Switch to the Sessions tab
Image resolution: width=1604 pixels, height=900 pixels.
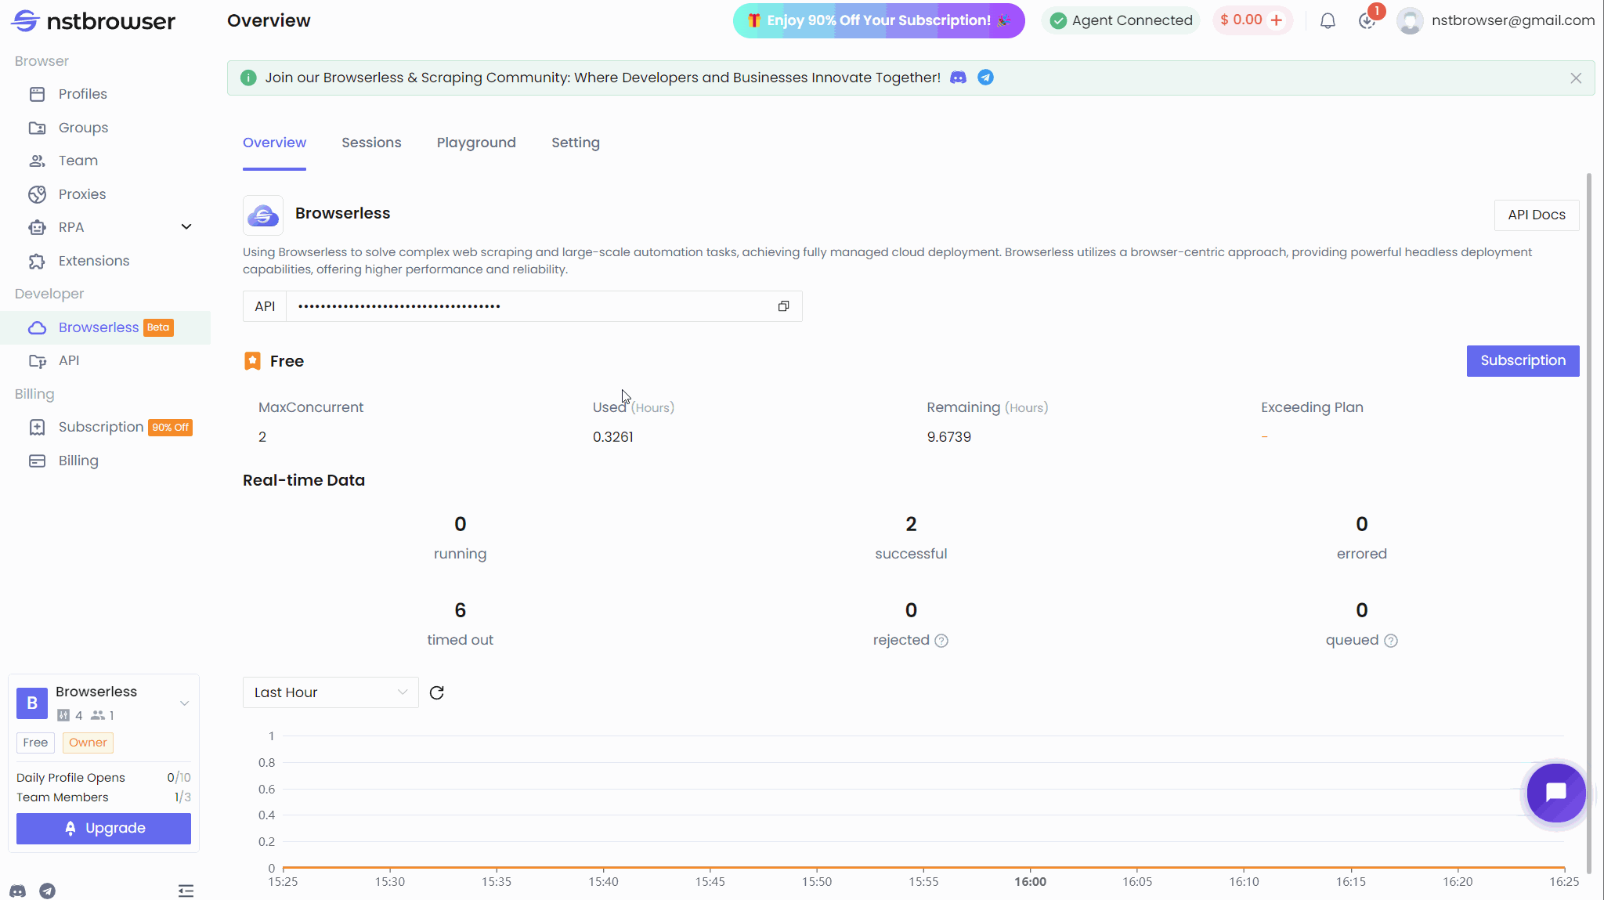coord(371,143)
